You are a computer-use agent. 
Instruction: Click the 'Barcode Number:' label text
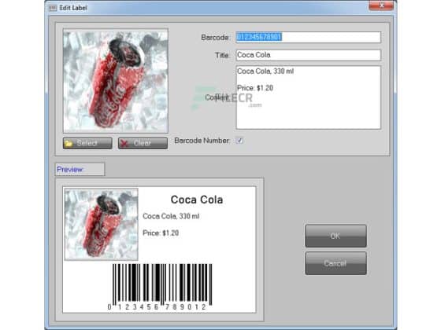[202, 141]
